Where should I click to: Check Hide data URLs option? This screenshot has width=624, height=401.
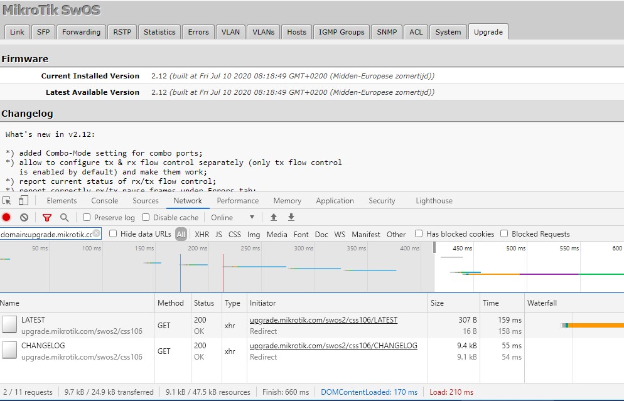[x=113, y=233]
